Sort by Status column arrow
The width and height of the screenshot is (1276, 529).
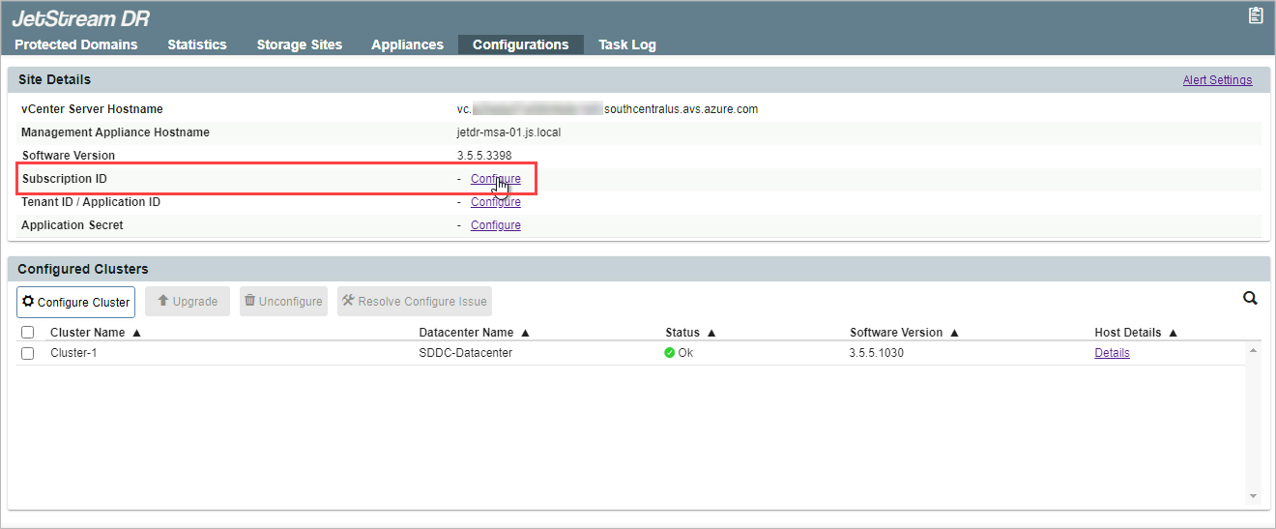[711, 333]
